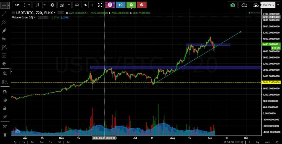The width and height of the screenshot is (282, 144).
Task: Toggle lock all drawing tools
Action: [x=4, y=108]
